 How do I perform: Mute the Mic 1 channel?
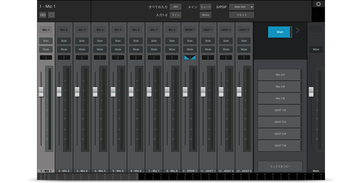pos(46,49)
